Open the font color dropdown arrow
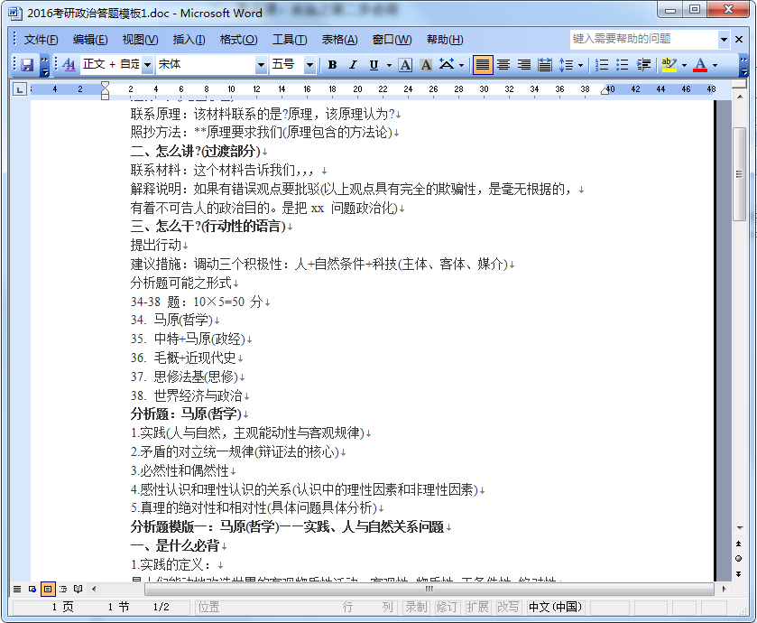 point(715,65)
